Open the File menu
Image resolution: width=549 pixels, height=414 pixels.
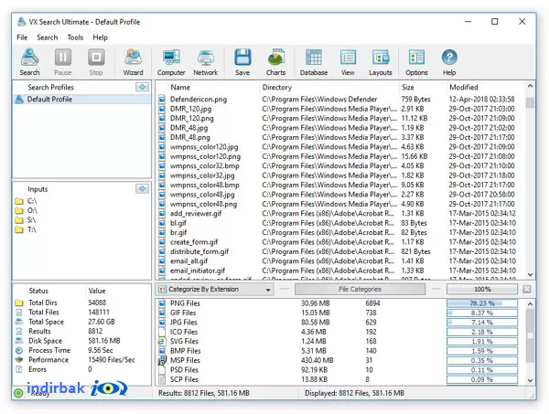[x=22, y=37]
